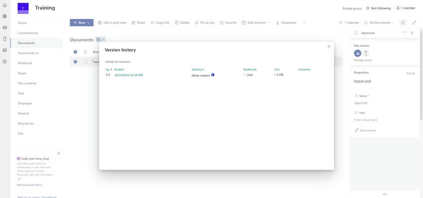
Task: Share the selected file
Action: pos(138,23)
